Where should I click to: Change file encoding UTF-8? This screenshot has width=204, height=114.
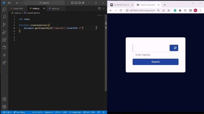click(58, 112)
